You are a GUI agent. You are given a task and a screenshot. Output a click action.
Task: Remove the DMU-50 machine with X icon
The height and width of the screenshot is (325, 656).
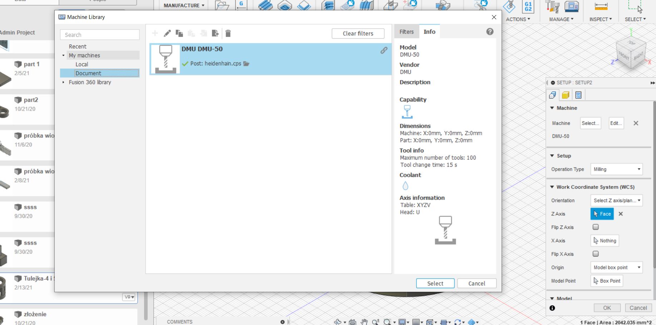click(x=636, y=123)
